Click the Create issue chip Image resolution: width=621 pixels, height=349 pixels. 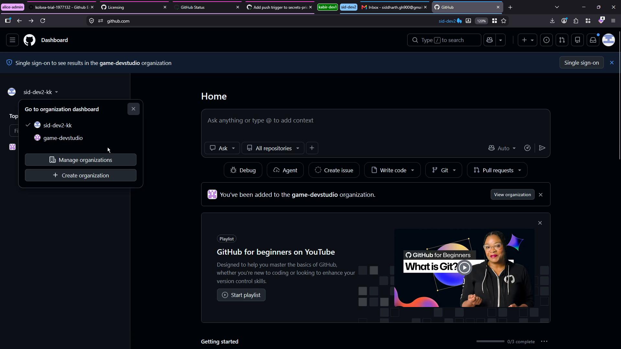[334, 170]
